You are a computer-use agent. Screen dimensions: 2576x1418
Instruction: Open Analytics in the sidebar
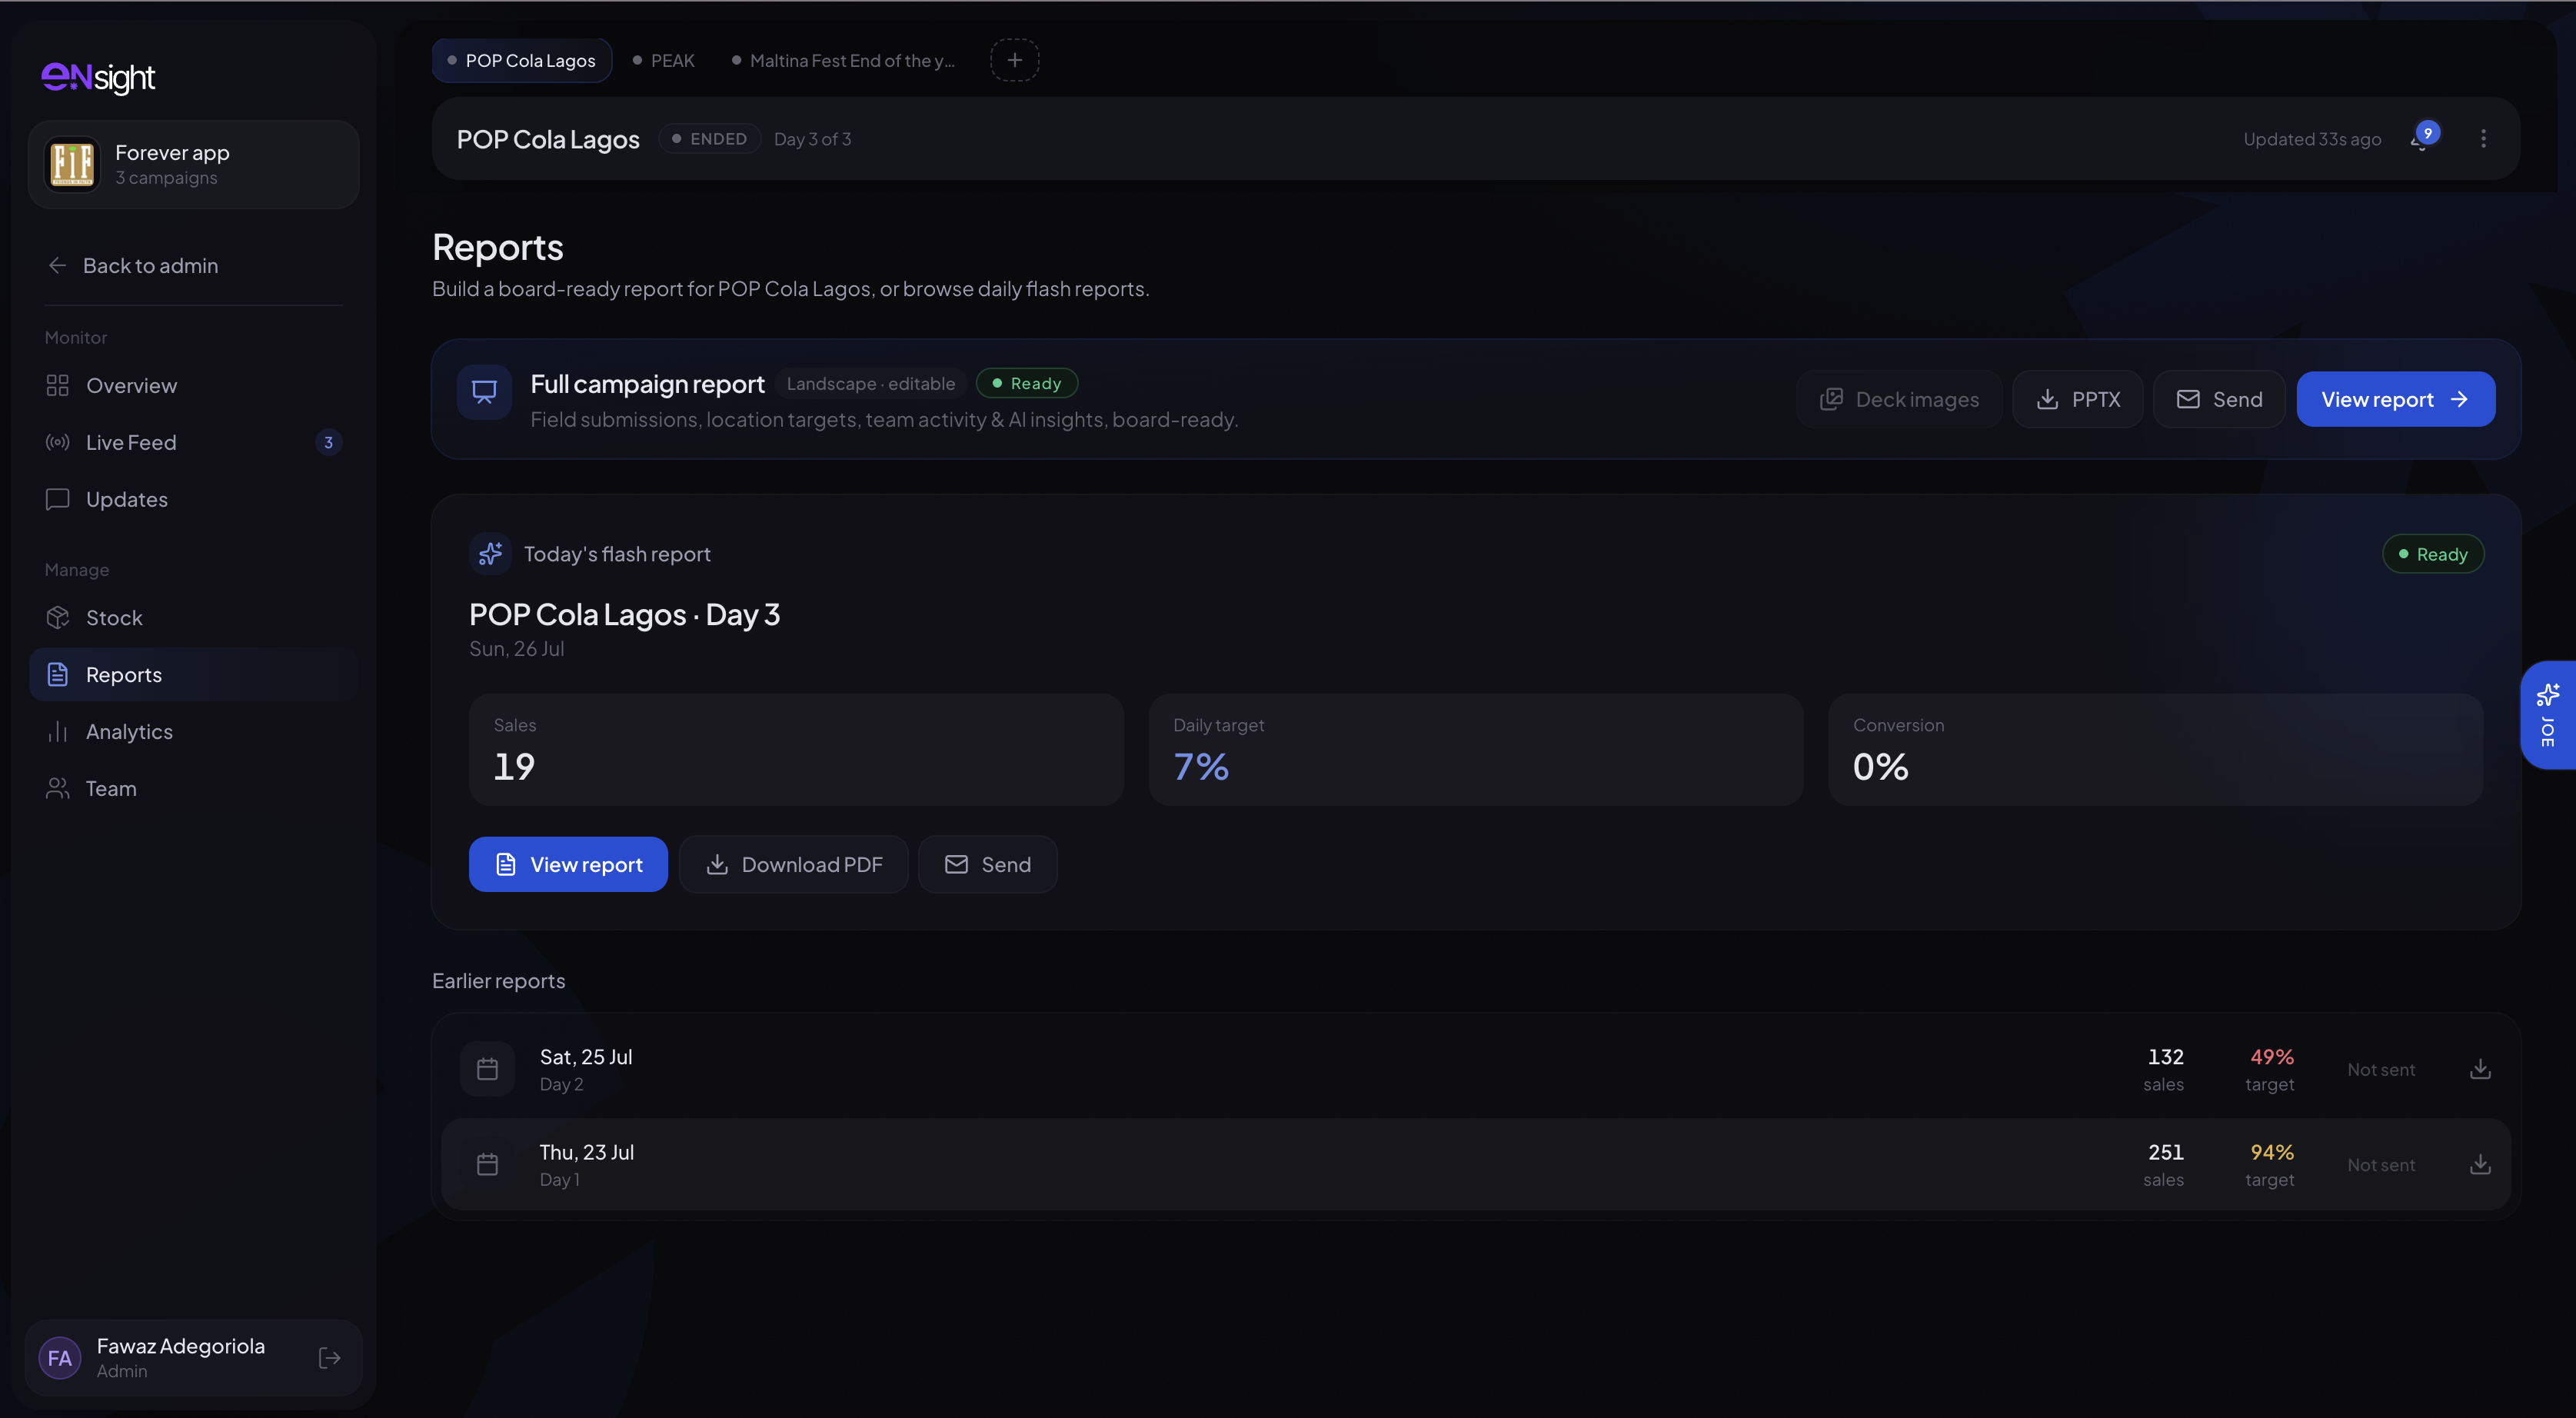click(194, 732)
